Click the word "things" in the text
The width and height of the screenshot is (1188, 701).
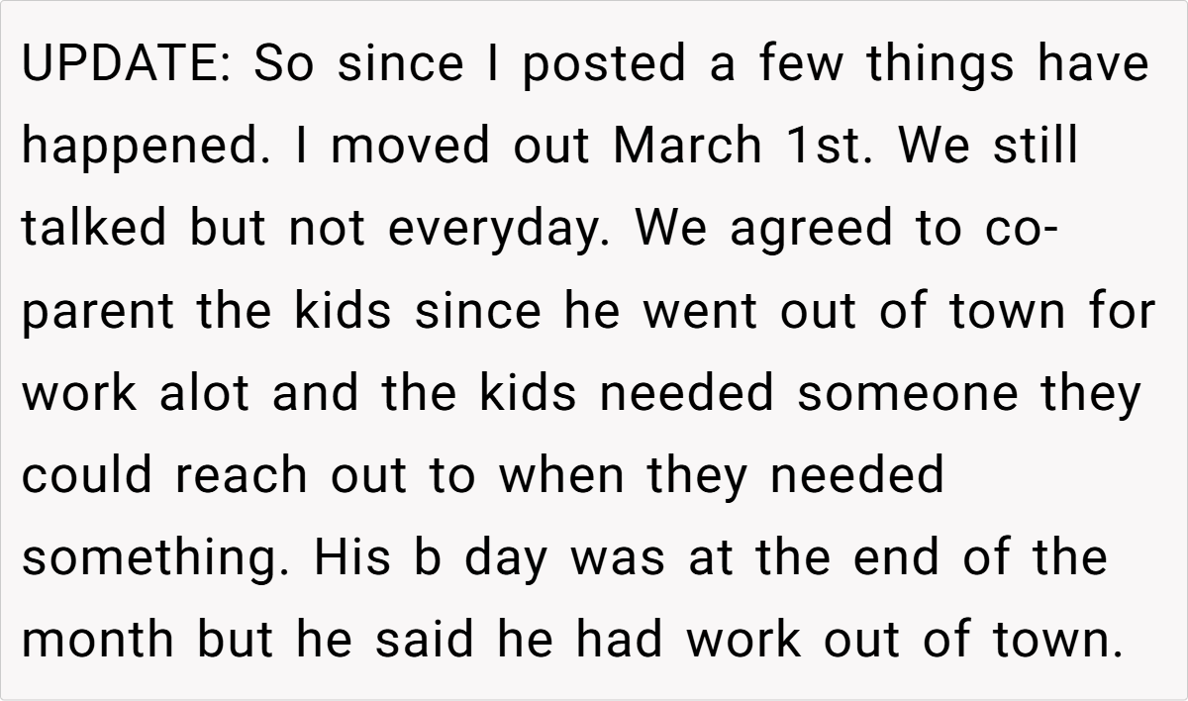[941, 65]
